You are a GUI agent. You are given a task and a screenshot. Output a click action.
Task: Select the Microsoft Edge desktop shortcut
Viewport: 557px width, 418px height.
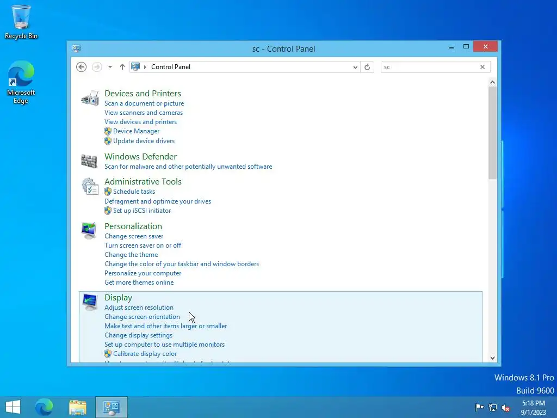(21, 82)
